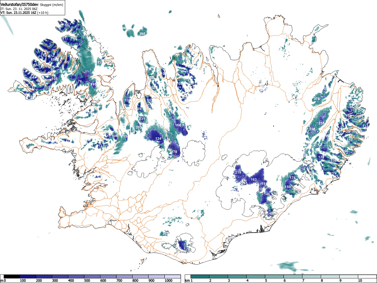This screenshot has width=377, height=283.
Task: Select the 8–9 km pale teal swatch
Action: 330,277
